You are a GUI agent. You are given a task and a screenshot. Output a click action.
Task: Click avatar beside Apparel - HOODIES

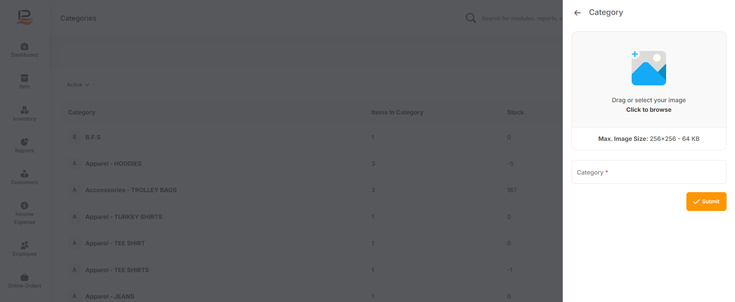[x=74, y=163]
